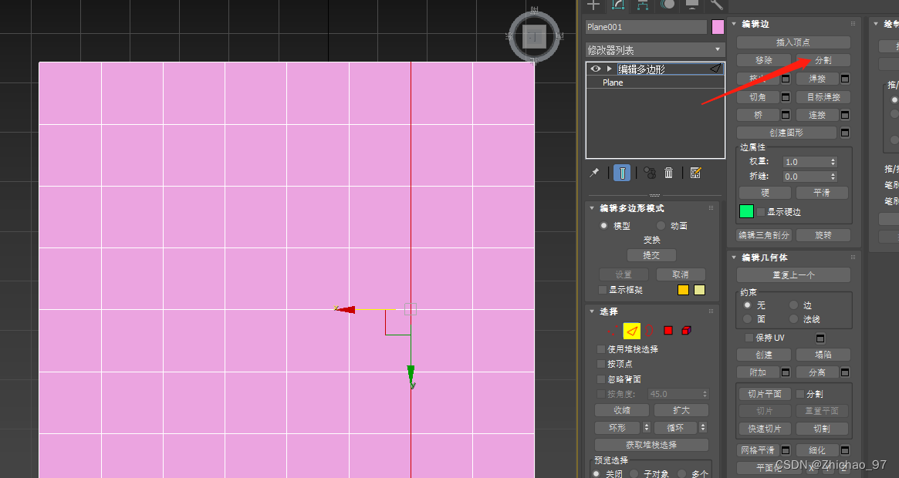Open settings box beside 切角
The height and width of the screenshot is (478, 899).
tap(786, 97)
